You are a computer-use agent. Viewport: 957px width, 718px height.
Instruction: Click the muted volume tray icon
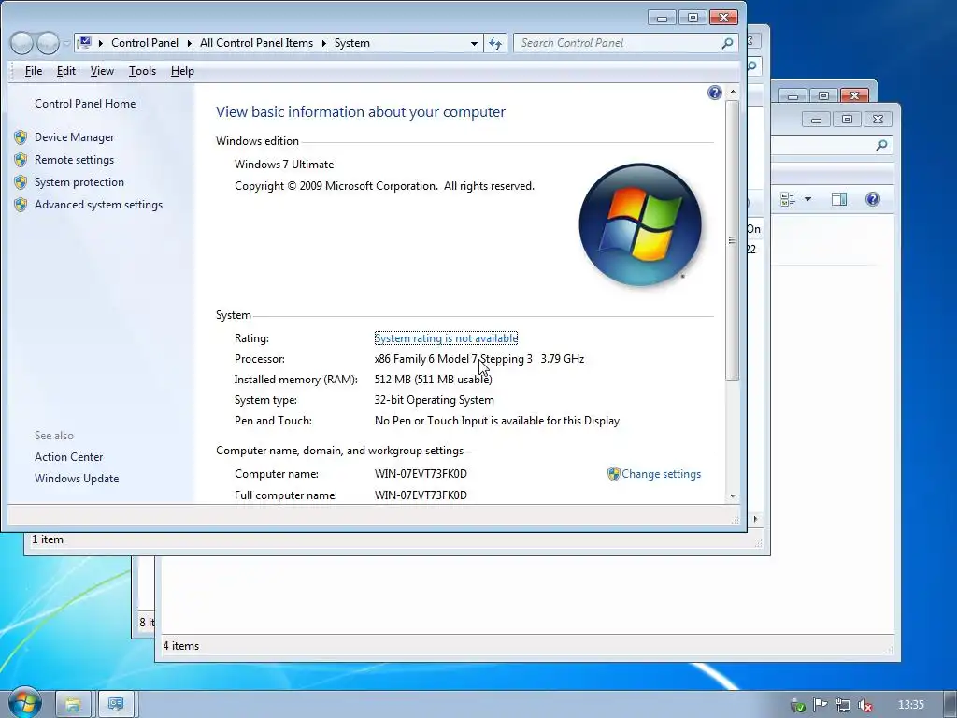tap(864, 705)
